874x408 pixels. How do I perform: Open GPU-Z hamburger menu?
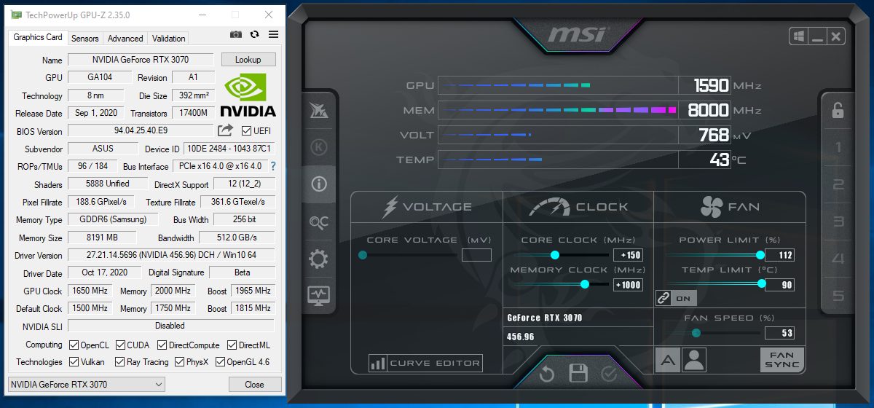[274, 34]
